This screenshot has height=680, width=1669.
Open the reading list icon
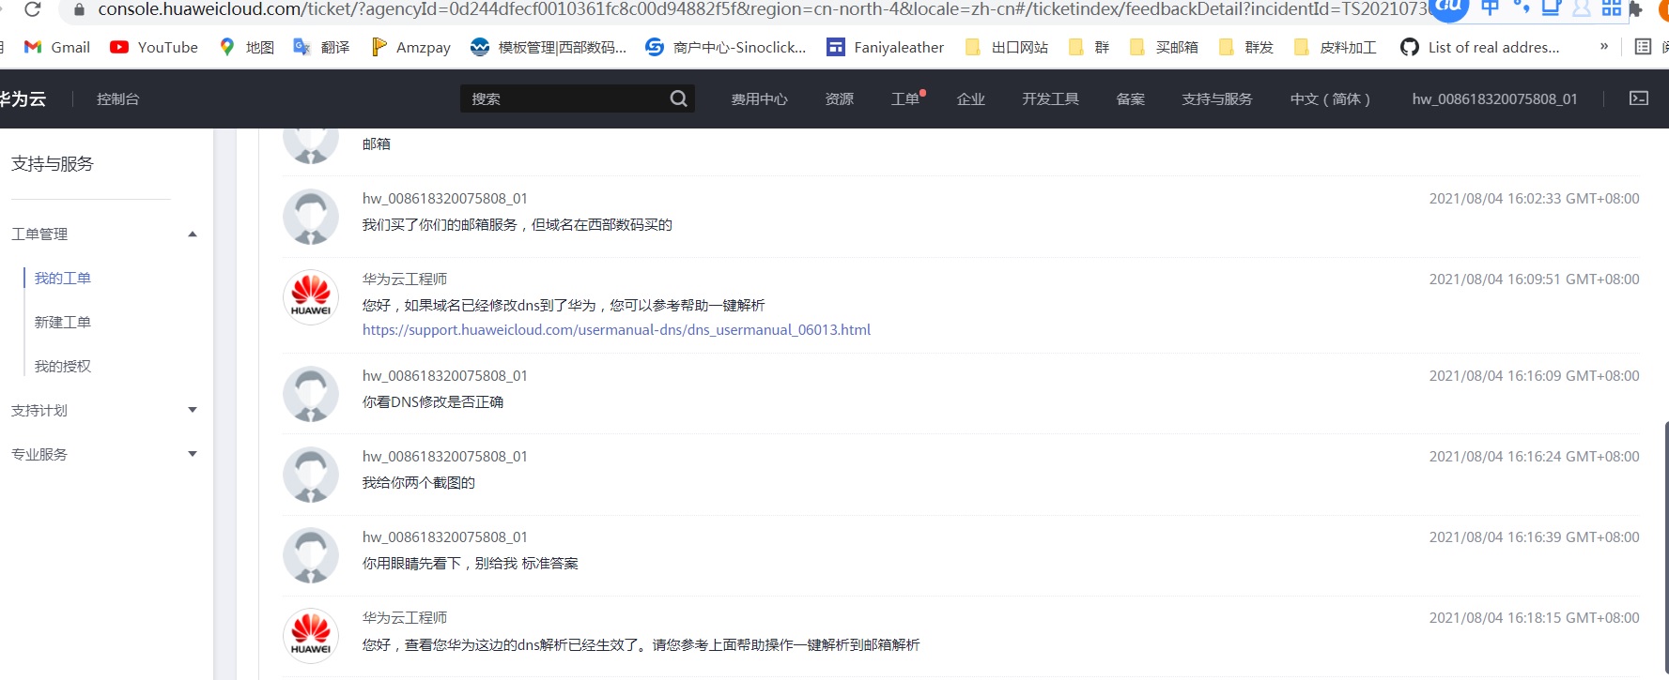[x=1643, y=47]
